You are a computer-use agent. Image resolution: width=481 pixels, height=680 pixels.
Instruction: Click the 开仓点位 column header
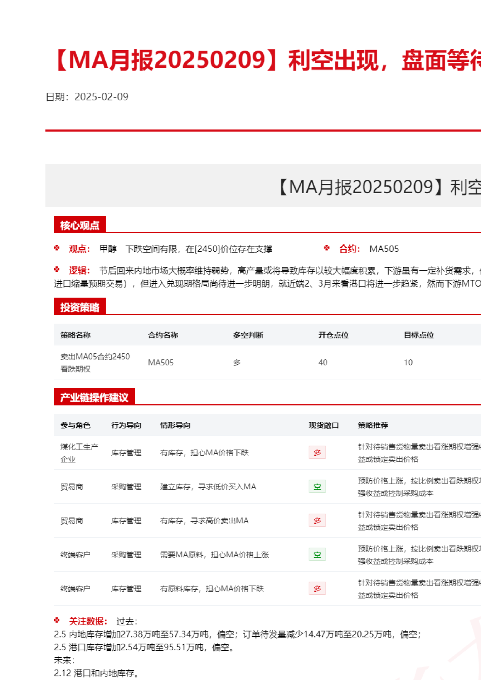pos(333,335)
